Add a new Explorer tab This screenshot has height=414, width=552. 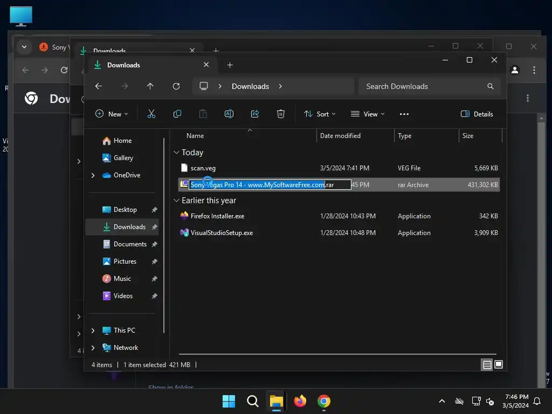coord(230,65)
